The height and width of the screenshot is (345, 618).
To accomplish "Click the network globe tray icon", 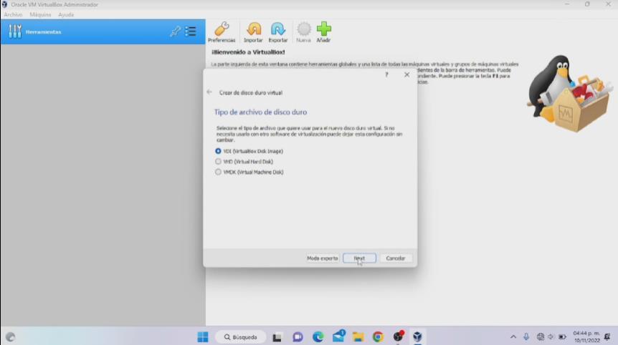I will pyautogui.click(x=541, y=336).
